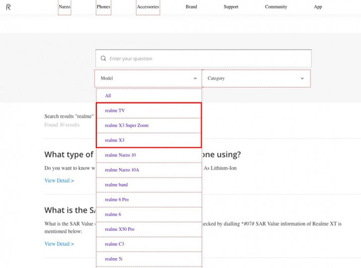The image size is (361, 268).
Task: Open the Accessories menu
Action: (x=148, y=7)
